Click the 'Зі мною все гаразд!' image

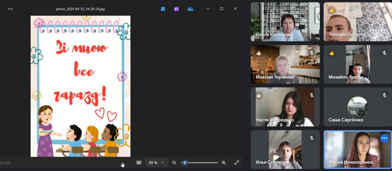[x=81, y=86]
